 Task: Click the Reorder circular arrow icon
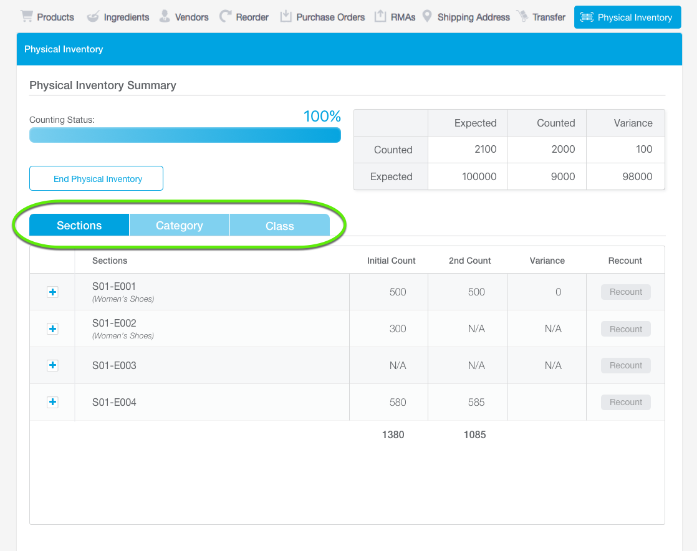(x=225, y=16)
